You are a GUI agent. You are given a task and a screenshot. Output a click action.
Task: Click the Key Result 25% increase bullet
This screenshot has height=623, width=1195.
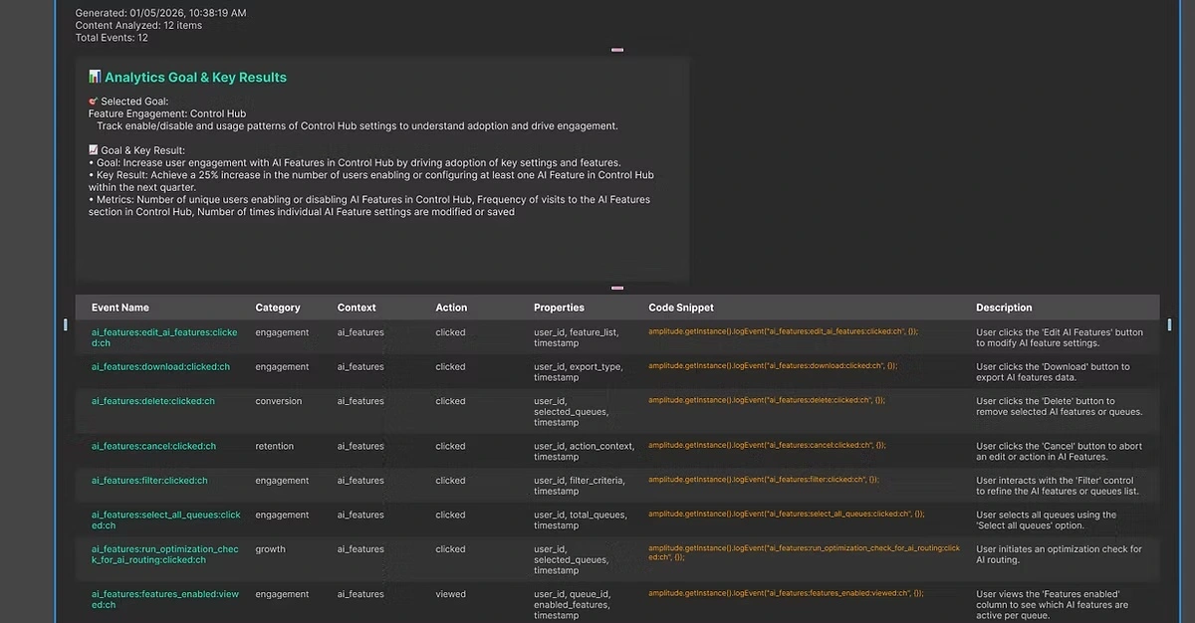click(371, 181)
